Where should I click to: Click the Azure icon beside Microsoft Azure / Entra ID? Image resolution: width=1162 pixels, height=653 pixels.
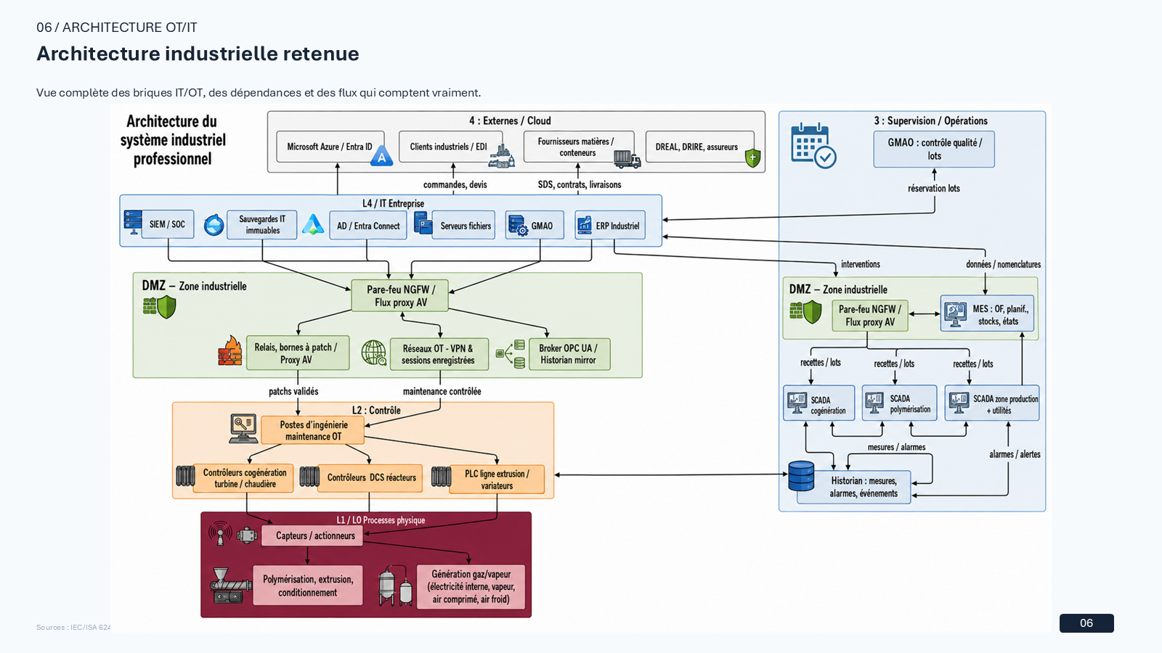tap(381, 156)
